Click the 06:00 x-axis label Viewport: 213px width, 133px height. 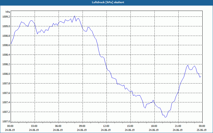pyautogui.click(x=58, y=126)
